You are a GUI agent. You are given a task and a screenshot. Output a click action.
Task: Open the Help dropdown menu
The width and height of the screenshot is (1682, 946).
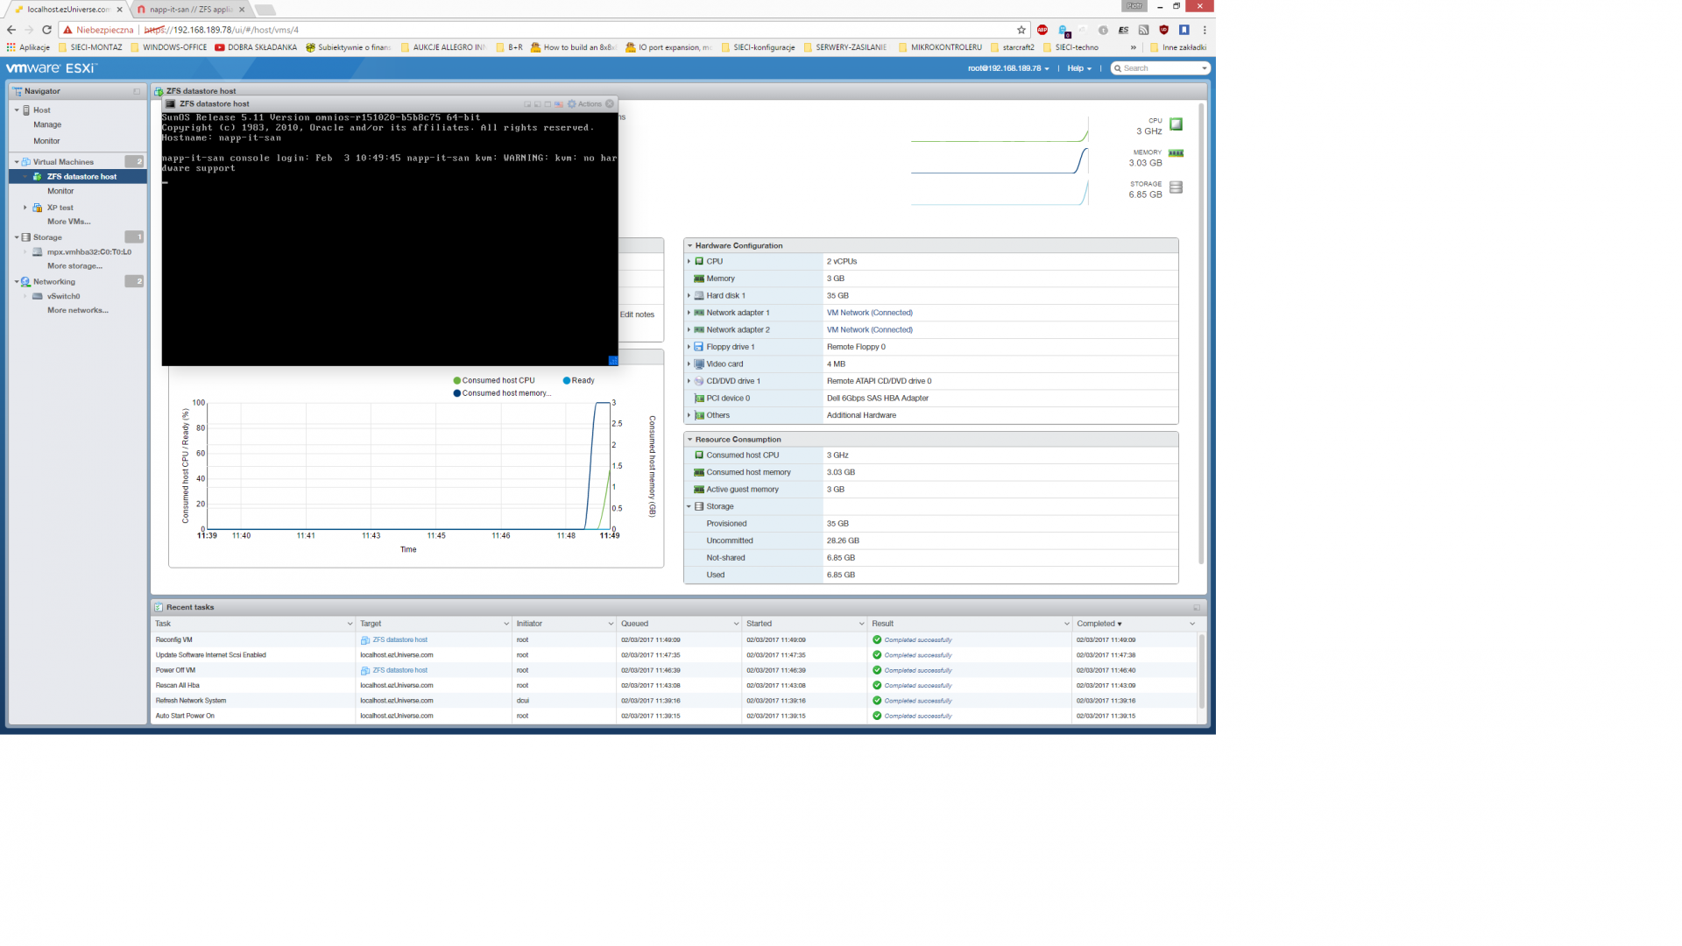[1079, 68]
